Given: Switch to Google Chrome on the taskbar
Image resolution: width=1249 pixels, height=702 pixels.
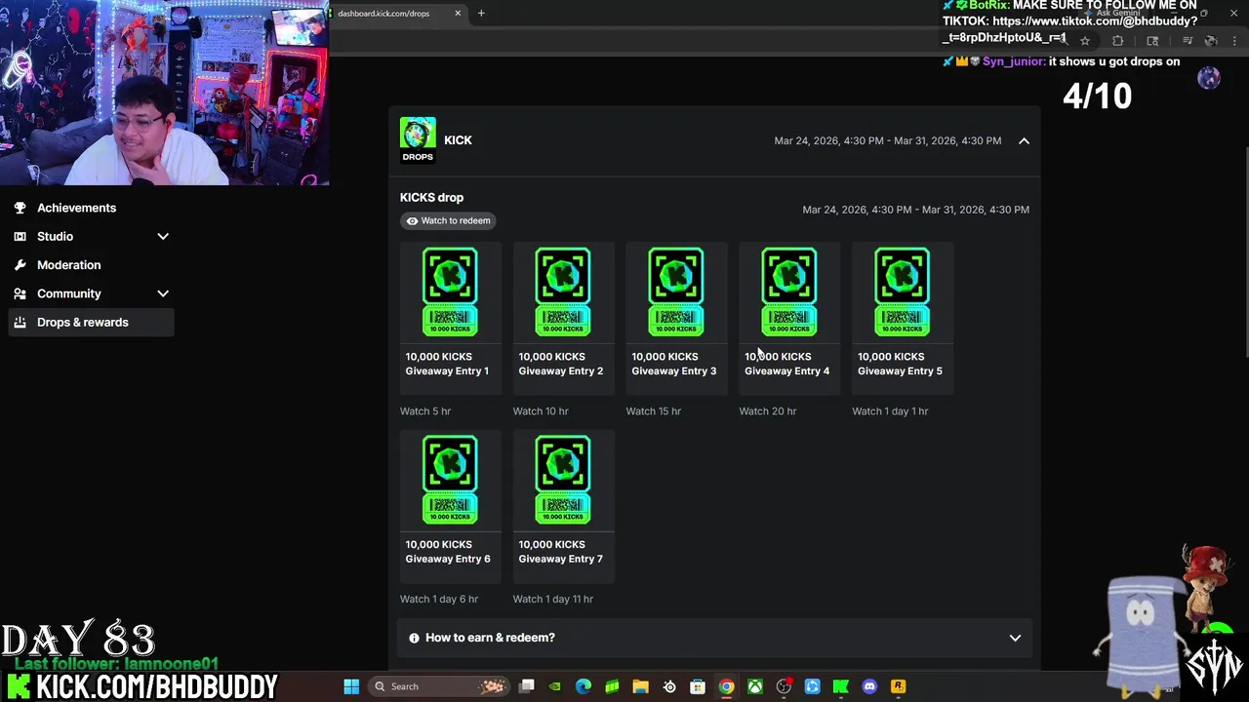Looking at the screenshot, I should [726, 686].
